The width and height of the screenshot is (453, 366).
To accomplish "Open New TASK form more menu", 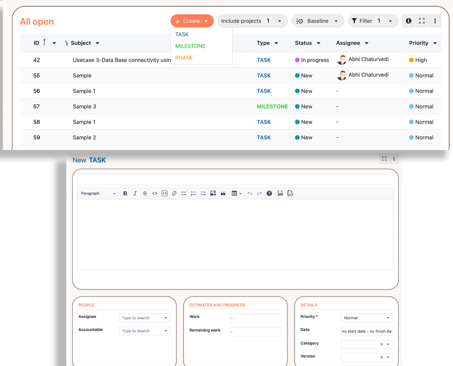I will (x=394, y=159).
